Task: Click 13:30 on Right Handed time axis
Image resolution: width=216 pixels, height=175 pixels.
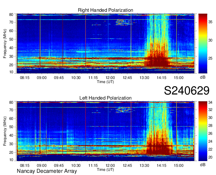Action: pyautogui.click(x=144, y=78)
